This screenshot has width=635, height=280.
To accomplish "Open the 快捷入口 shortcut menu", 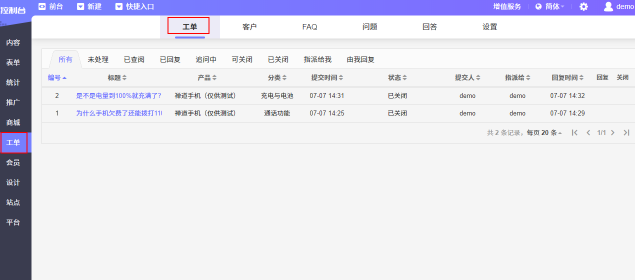I will click(134, 6).
